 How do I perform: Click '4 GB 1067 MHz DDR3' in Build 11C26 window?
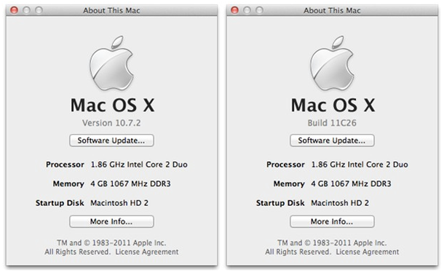(x=351, y=183)
